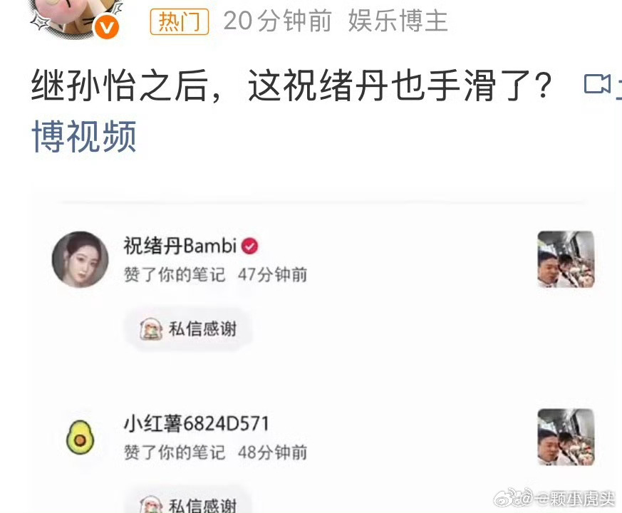This screenshot has width=622, height=513.
Task: Select the orange 热门 tag
Action: point(180,22)
